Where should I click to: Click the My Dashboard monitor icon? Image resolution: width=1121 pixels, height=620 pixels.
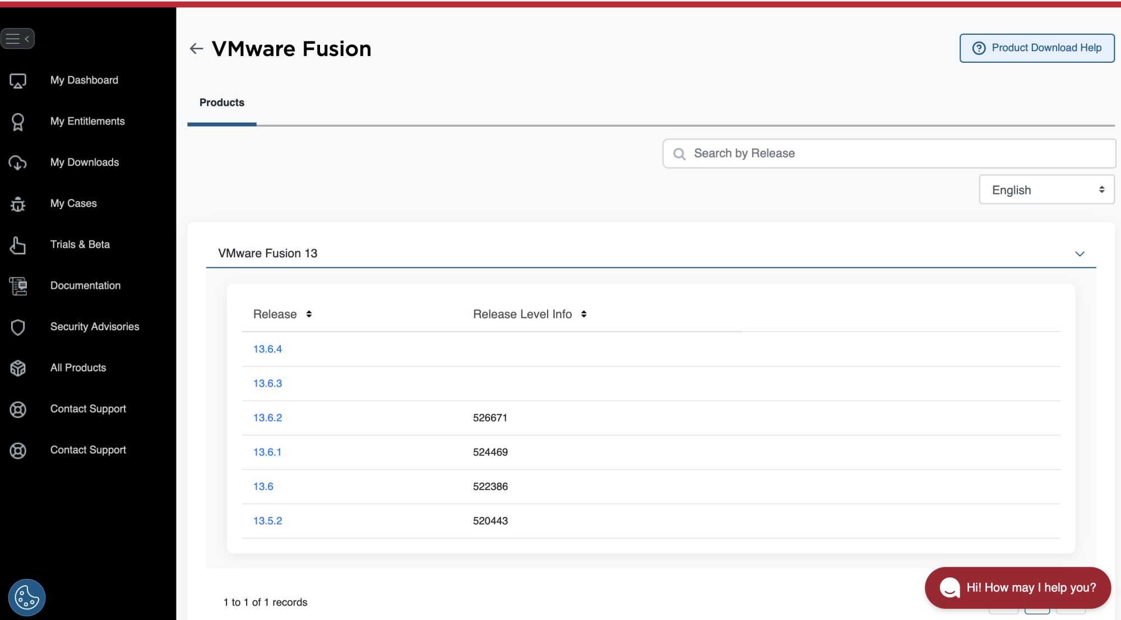[18, 81]
